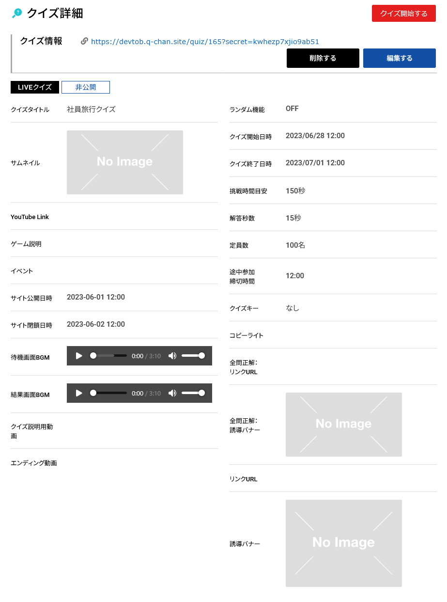Screen dimensions: 447x602
Task: Click the bottom 誘導バナー No Image placeholder
Action: [x=343, y=543]
